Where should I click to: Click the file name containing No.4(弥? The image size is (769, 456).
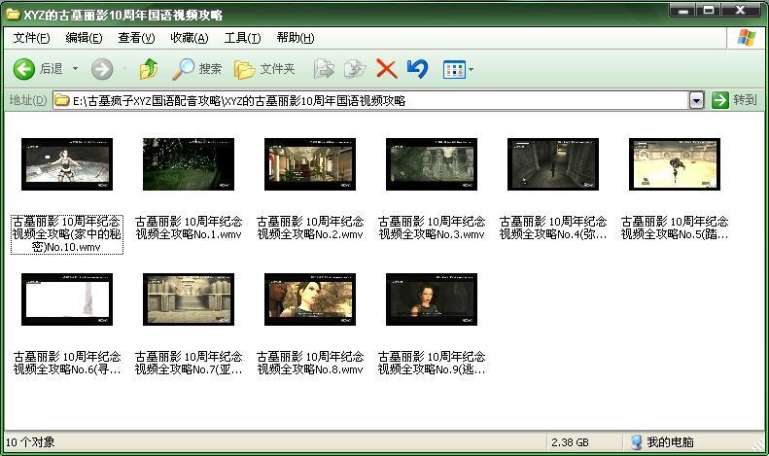click(x=553, y=228)
